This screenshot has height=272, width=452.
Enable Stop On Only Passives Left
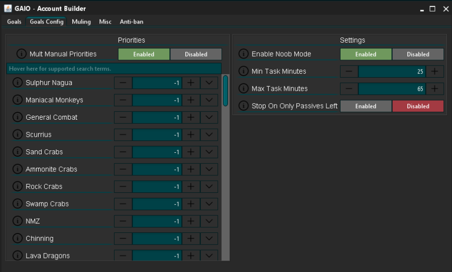click(366, 106)
